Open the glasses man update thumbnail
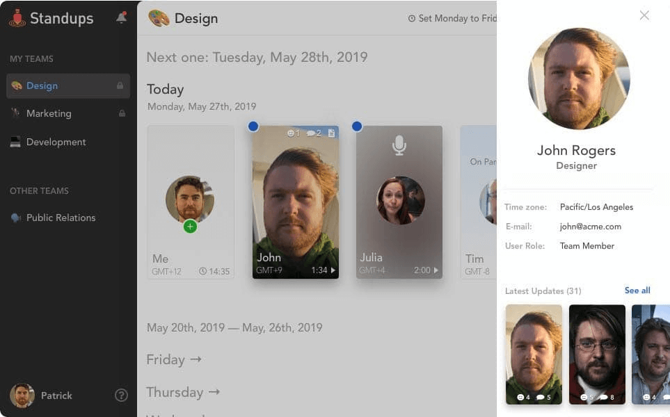The height and width of the screenshot is (417, 670). coord(597,354)
